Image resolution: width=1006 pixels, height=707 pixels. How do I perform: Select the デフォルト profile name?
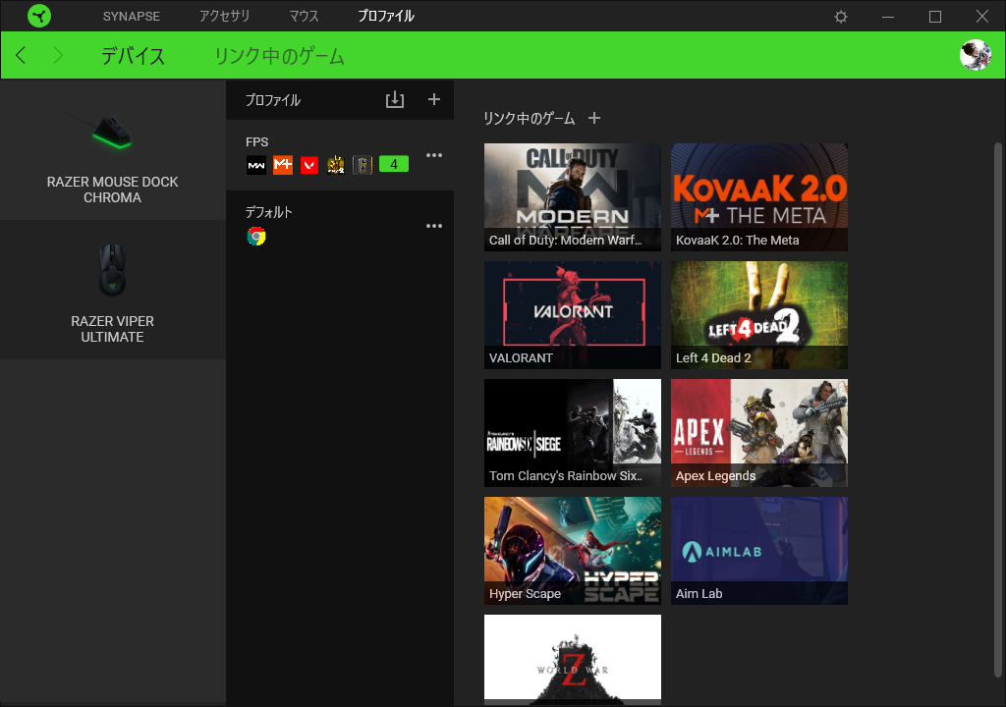(x=269, y=212)
